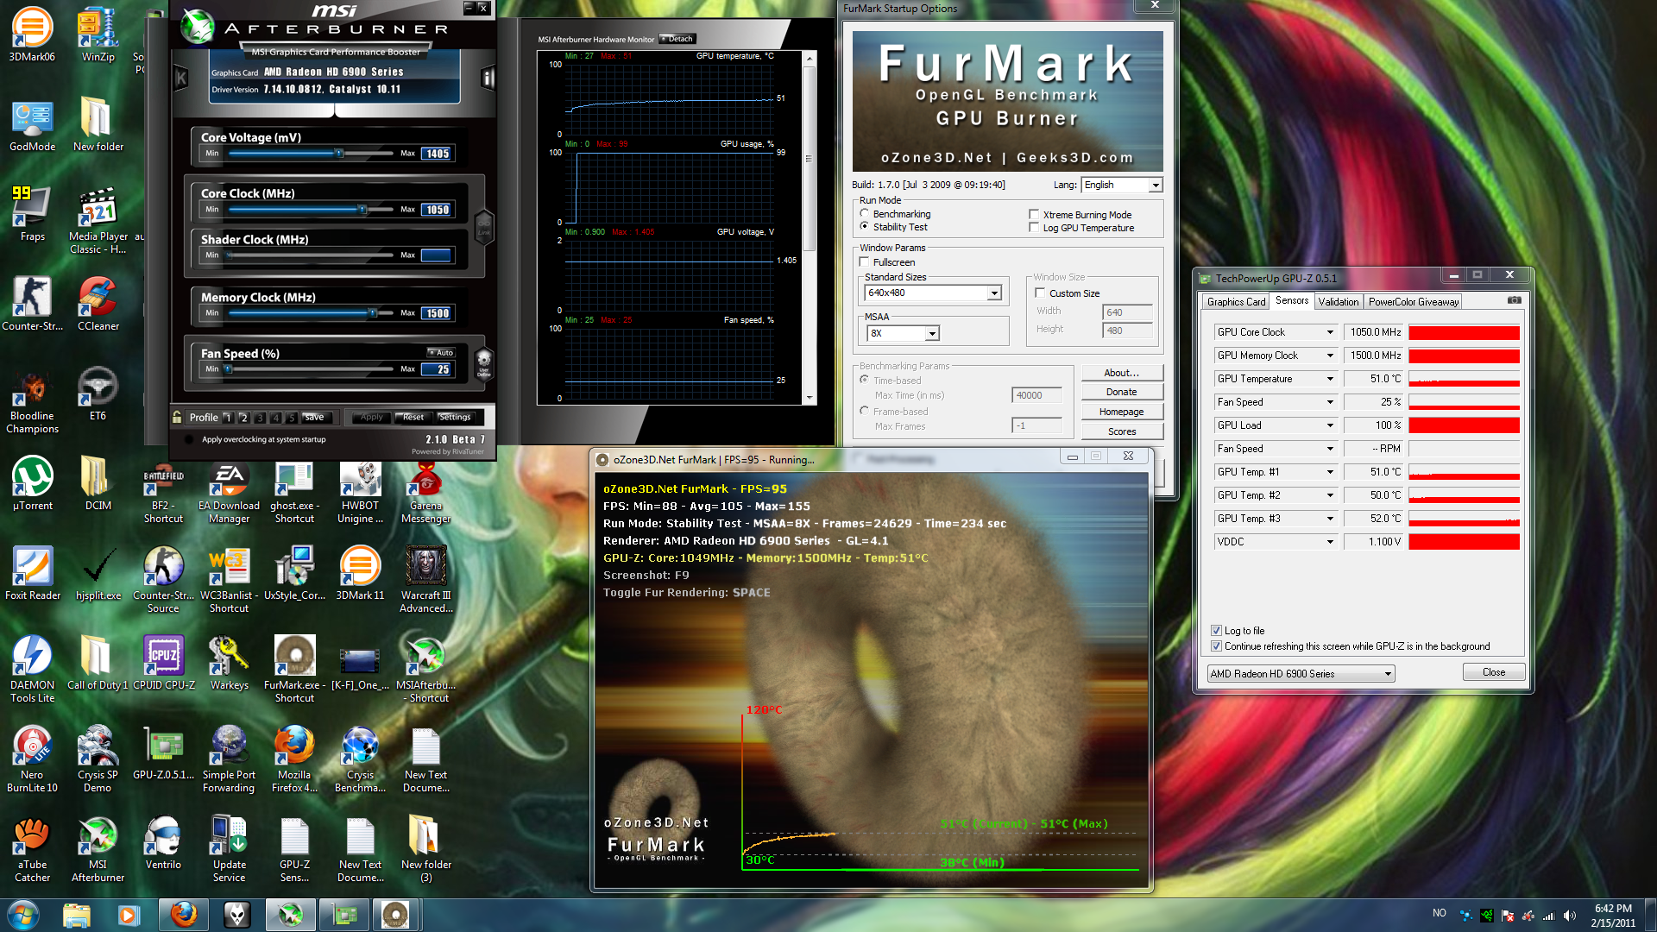
Task: Switch to the PowerColor Giveaway tab
Action: 1413,301
